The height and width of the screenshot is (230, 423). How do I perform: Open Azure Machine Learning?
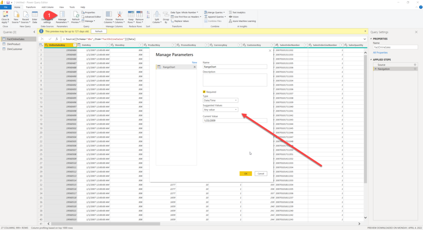[242, 21]
